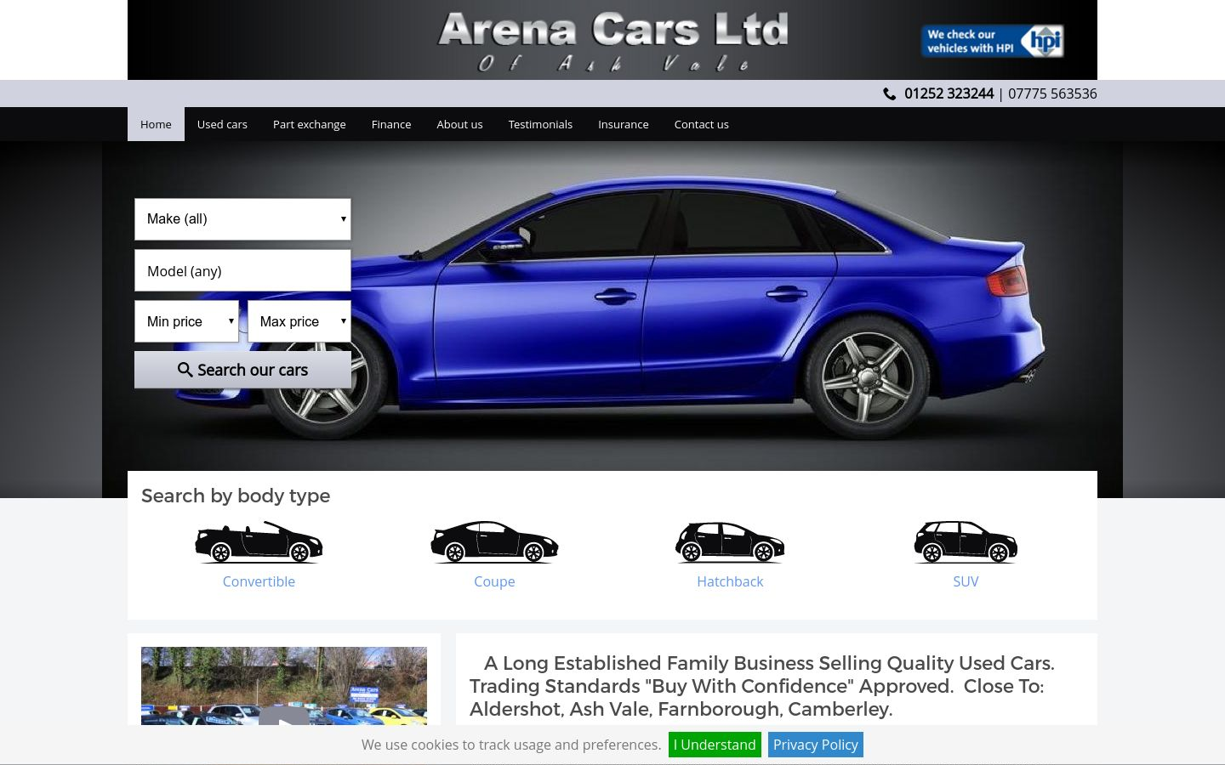Follow the Convertible text link
Viewport: 1225px width, 765px height.
[x=259, y=581]
